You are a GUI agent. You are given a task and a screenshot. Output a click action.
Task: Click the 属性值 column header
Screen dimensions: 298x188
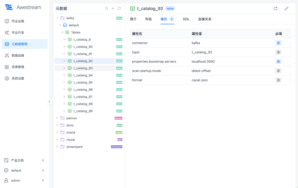point(197,34)
